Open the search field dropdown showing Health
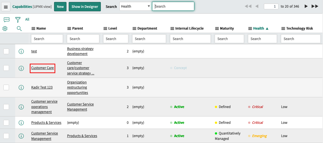The height and width of the screenshot is (143, 323). [x=135, y=6]
